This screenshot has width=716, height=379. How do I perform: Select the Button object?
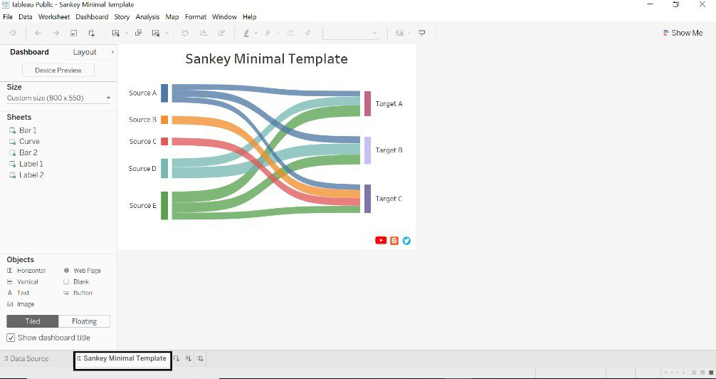point(78,293)
